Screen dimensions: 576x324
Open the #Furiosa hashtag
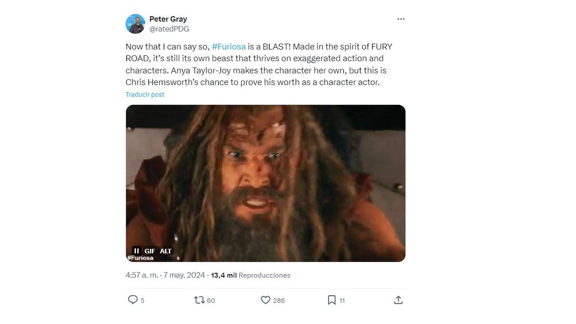coord(229,46)
